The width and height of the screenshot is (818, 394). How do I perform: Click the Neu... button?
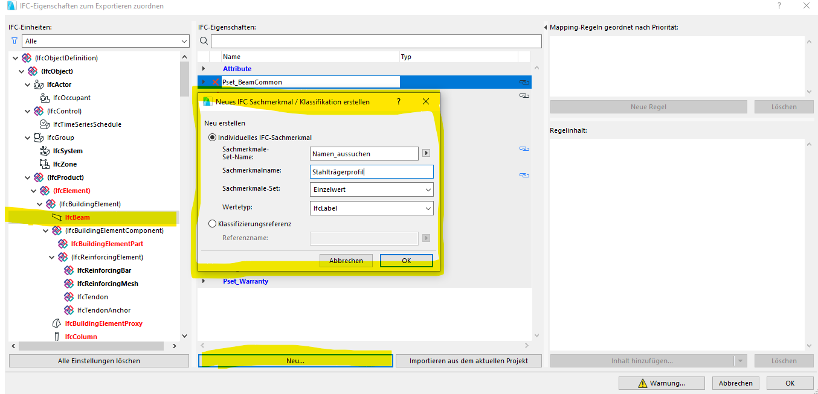[295, 361]
